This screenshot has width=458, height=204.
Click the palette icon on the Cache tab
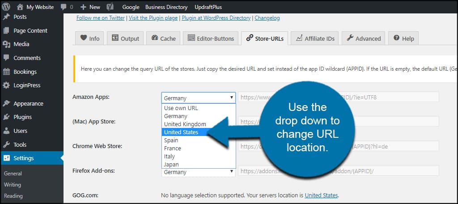coord(154,38)
